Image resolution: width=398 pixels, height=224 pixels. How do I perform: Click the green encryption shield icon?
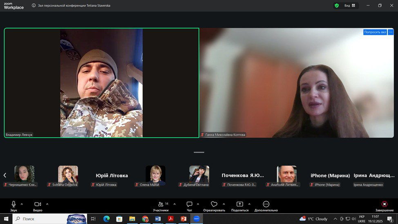[x=337, y=6]
